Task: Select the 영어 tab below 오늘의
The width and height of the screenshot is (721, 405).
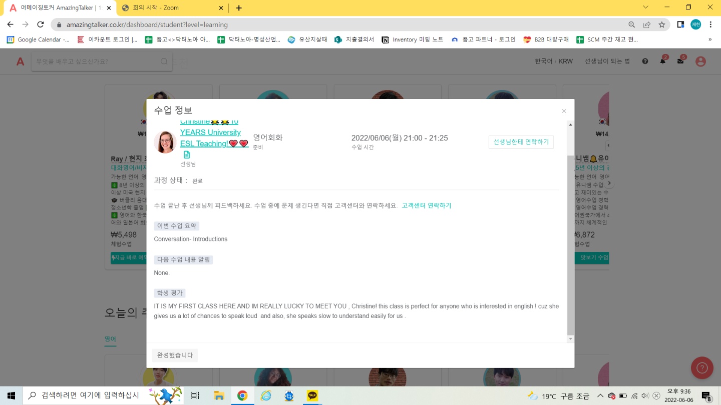Action: (x=110, y=339)
